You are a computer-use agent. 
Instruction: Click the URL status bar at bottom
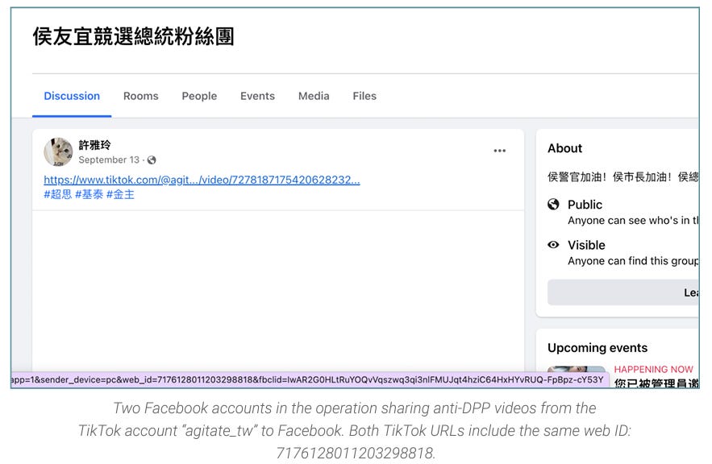(310, 379)
